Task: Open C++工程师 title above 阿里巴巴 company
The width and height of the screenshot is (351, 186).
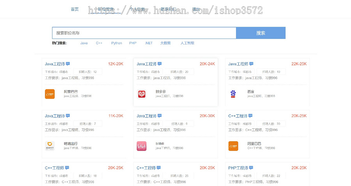Action: pos(238,116)
